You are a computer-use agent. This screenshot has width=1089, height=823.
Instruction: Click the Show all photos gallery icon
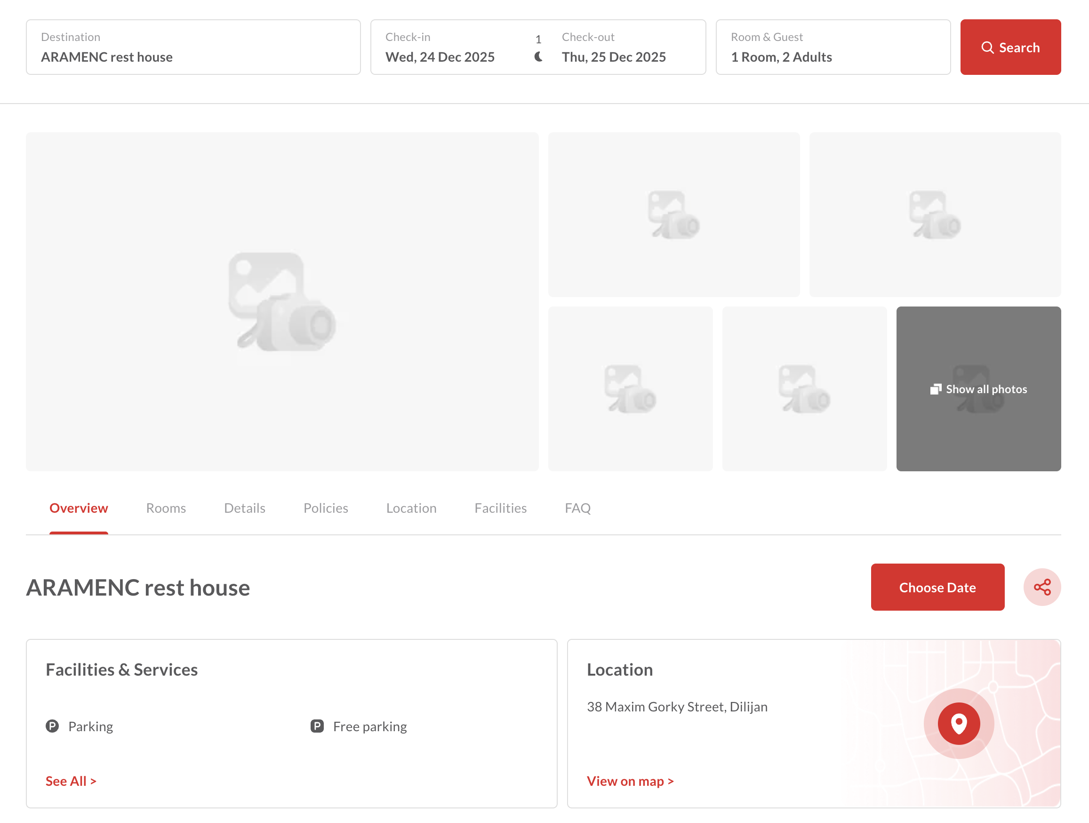point(936,389)
